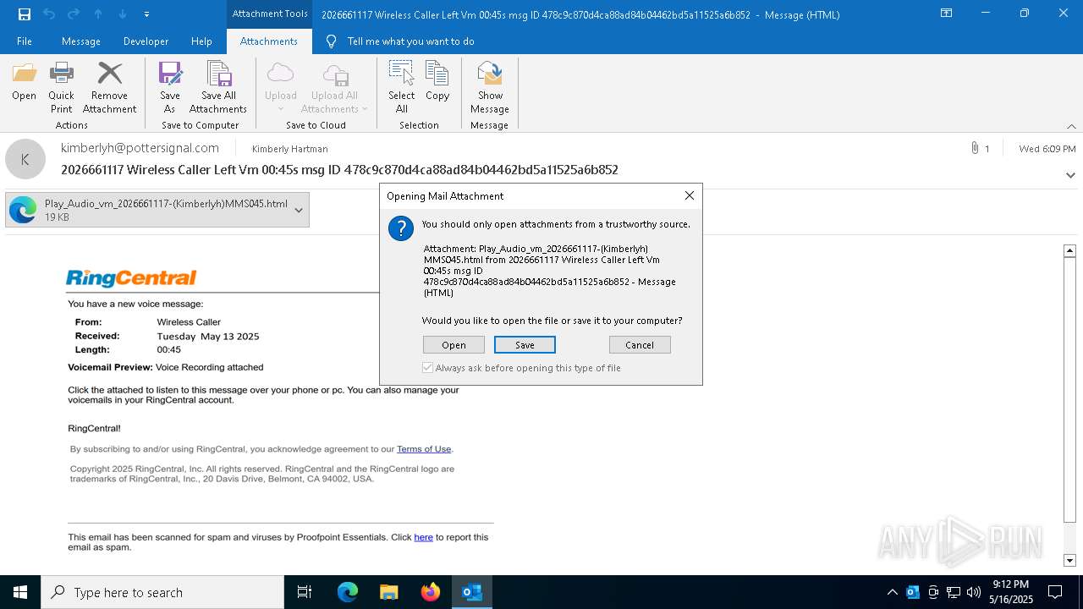Click the greyed Upload cloud icon
The image size is (1083, 609).
tap(280, 74)
